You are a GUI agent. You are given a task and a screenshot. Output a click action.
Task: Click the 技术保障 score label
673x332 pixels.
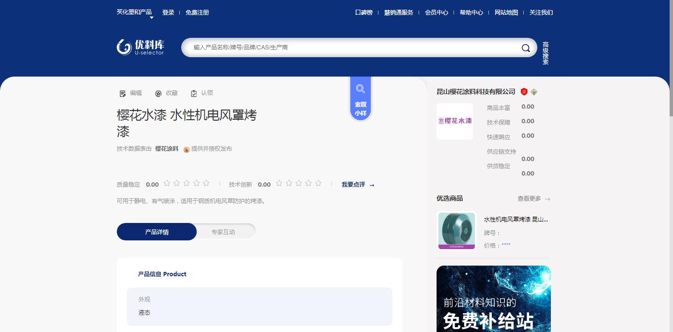pyautogui.click(x=499, y=123)
